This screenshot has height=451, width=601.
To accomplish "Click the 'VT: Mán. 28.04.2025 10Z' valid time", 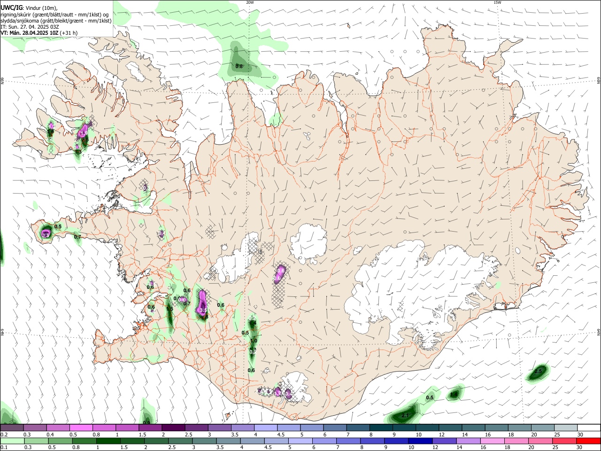I will pyautogui.click(x=30, y=33).
